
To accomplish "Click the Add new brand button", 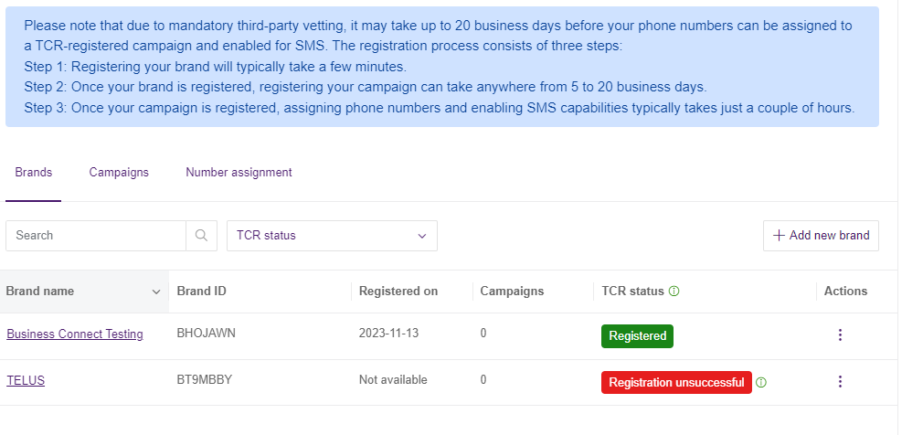I will click(821, 236).
